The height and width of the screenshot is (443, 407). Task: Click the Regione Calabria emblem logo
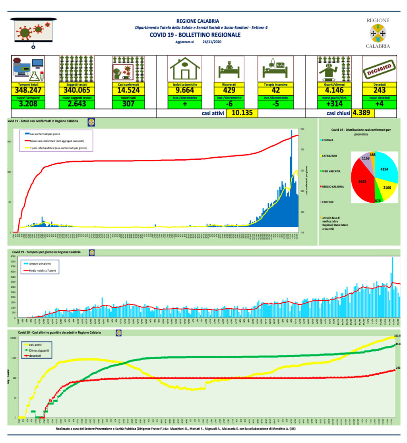pos(378,33)
